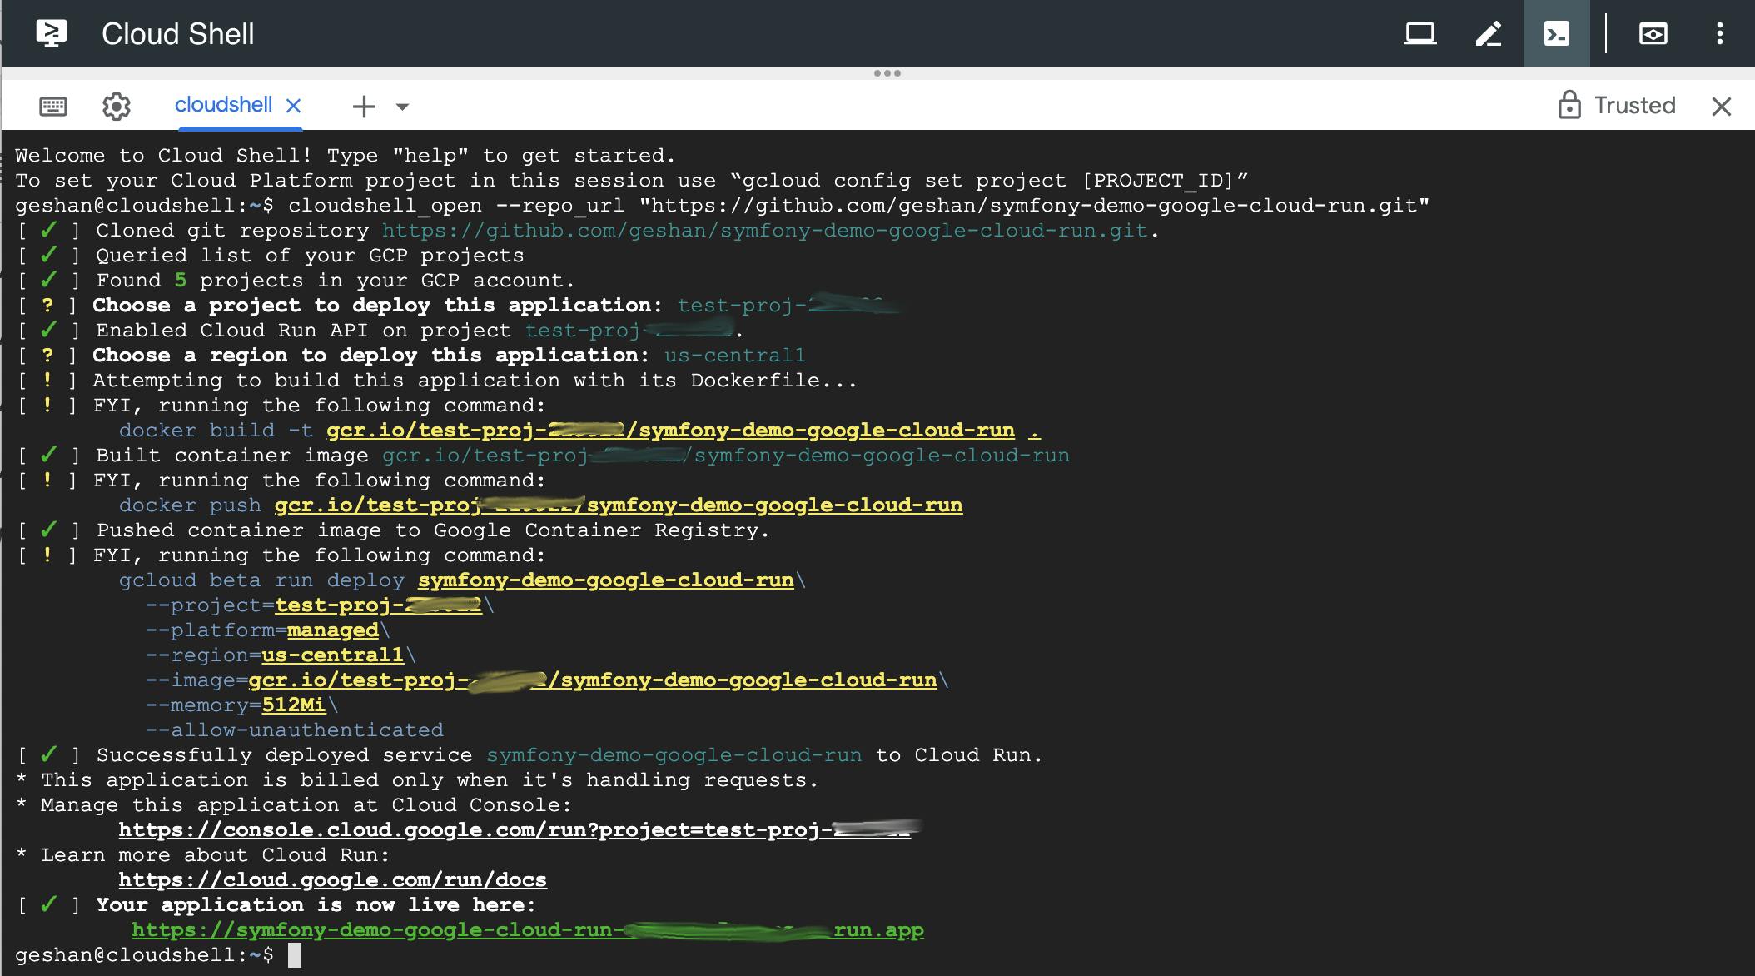1755x976 pixels.
Task: Click the terminal command prompt cursor
Action: point(295,955)
